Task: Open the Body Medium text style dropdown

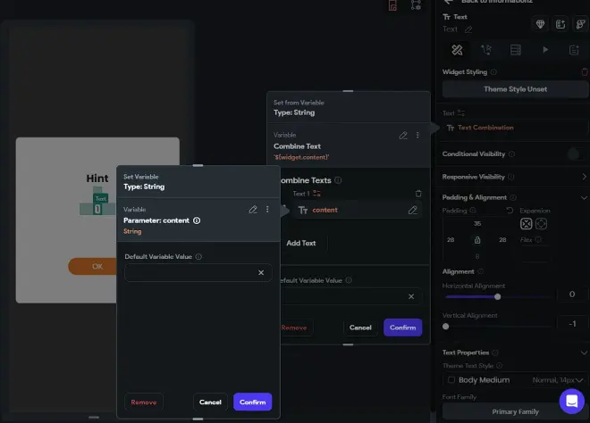Action: (515, 380)
